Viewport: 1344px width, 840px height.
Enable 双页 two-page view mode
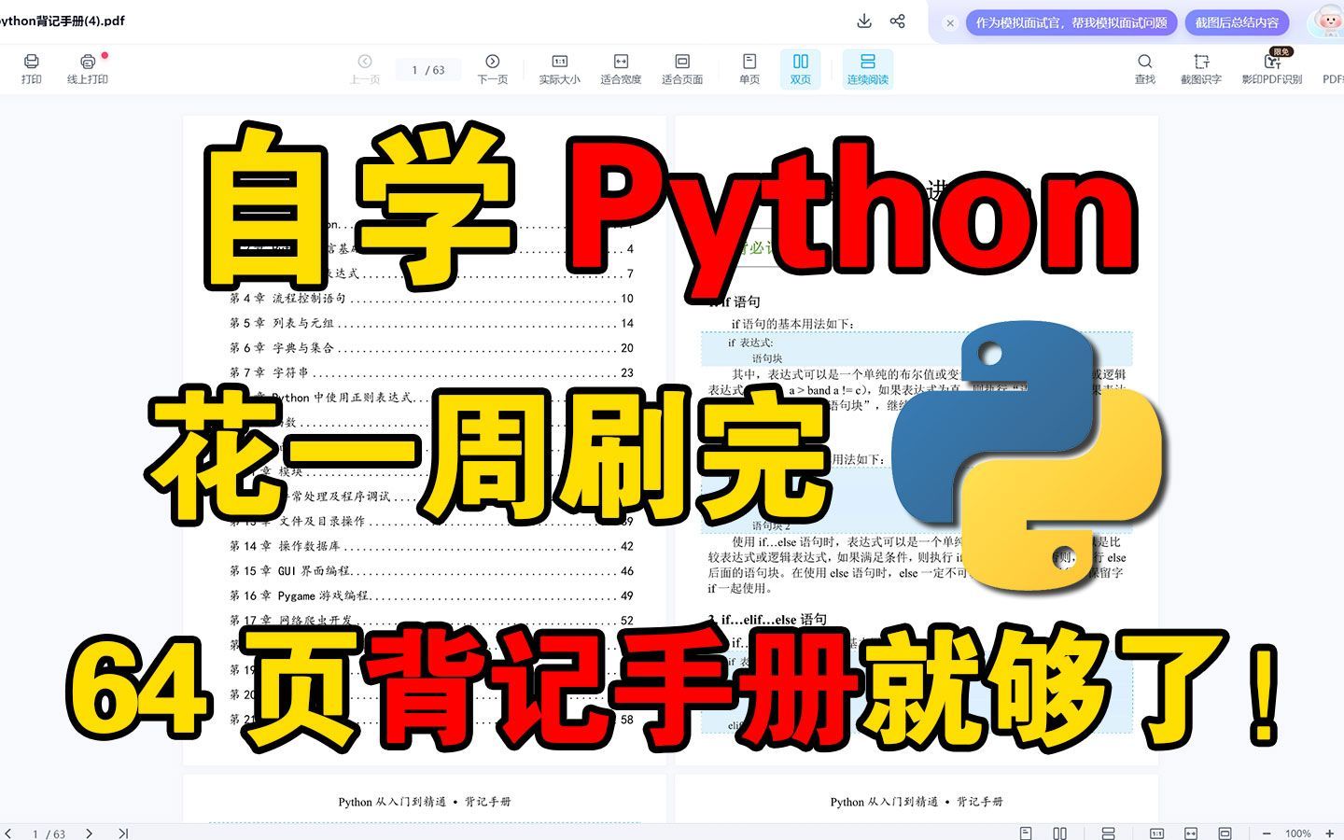tap(800, 68)
